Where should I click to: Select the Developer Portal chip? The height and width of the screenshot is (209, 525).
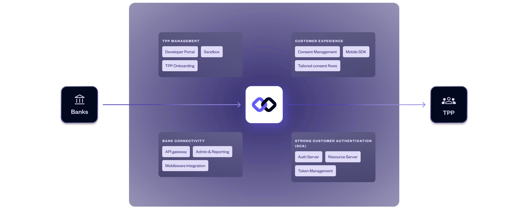click(180, 52)
